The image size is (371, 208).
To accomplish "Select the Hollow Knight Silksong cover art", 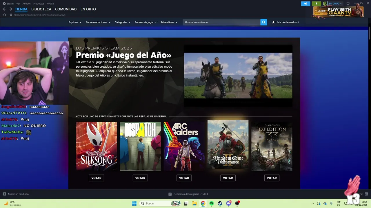I will point(96,146).
